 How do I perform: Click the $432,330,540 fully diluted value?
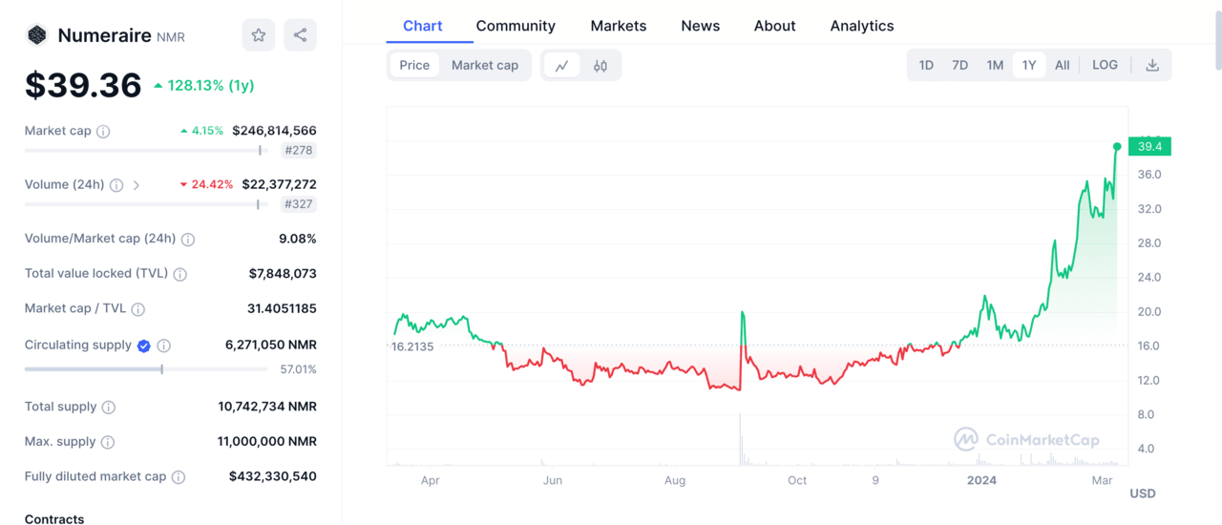click(273, 476)
